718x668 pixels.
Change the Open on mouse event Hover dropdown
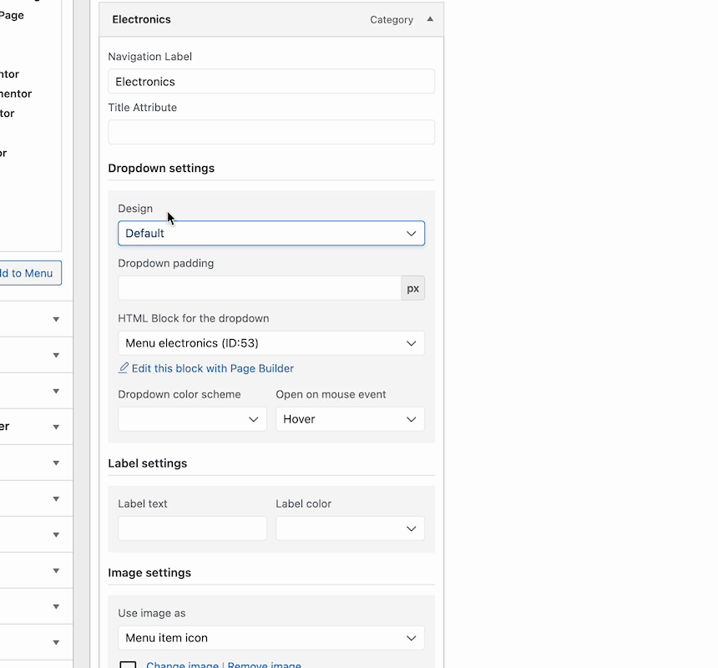350,419
